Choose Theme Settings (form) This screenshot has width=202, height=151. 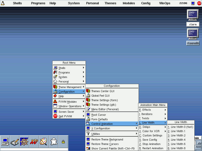pos(112,100)
